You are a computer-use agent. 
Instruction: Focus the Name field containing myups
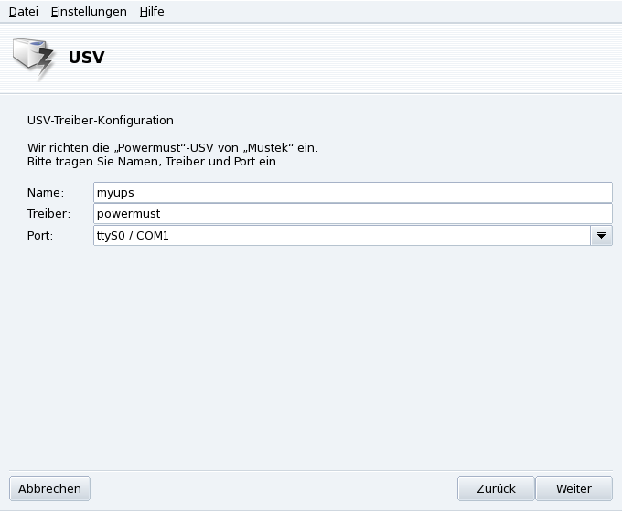[x=352, y=192]
